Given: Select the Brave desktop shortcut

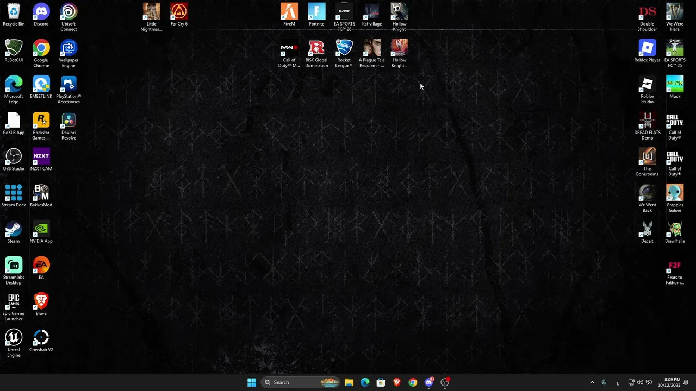Looking at the screenshot, I should coord(41,305).
